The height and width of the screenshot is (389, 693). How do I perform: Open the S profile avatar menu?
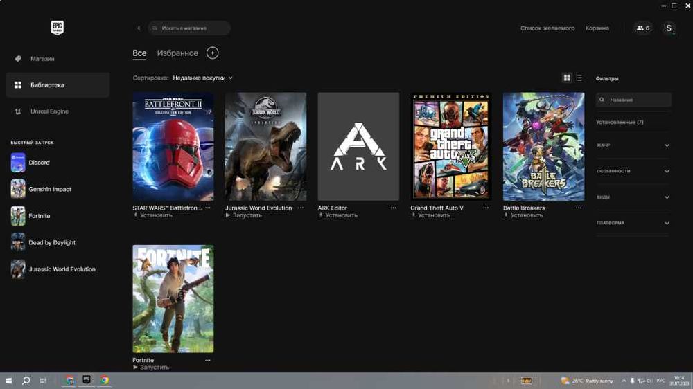pyautogui.click(x=669, y=28)
